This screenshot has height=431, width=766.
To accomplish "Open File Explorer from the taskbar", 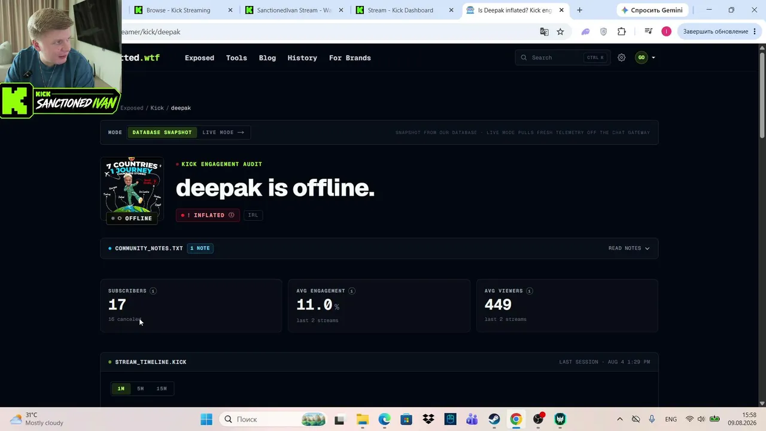I will pos(362,419).
